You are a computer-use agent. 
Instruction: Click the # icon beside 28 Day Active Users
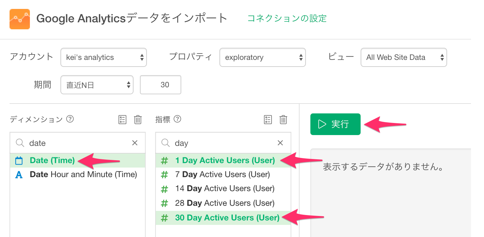tap(164, 204)
